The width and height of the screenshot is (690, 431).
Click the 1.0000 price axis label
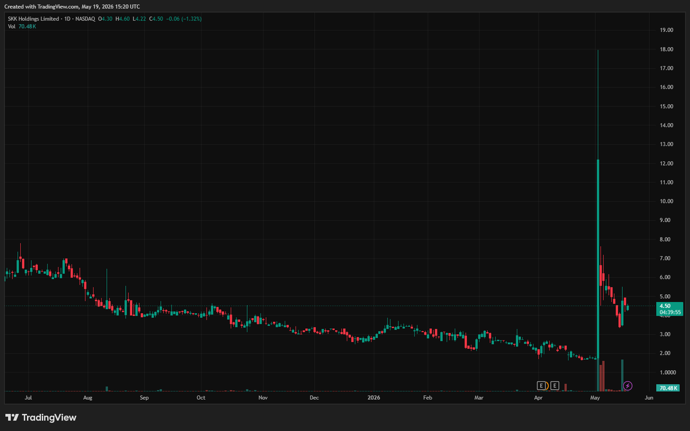pos(667,372)
